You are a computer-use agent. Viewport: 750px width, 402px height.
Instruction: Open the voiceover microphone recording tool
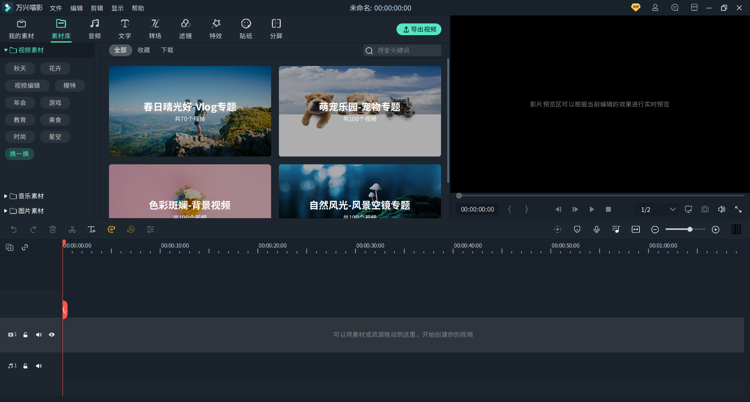[596, 229]
